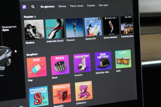
Task: Open the search magnifier icon
Action: [33, 7]
